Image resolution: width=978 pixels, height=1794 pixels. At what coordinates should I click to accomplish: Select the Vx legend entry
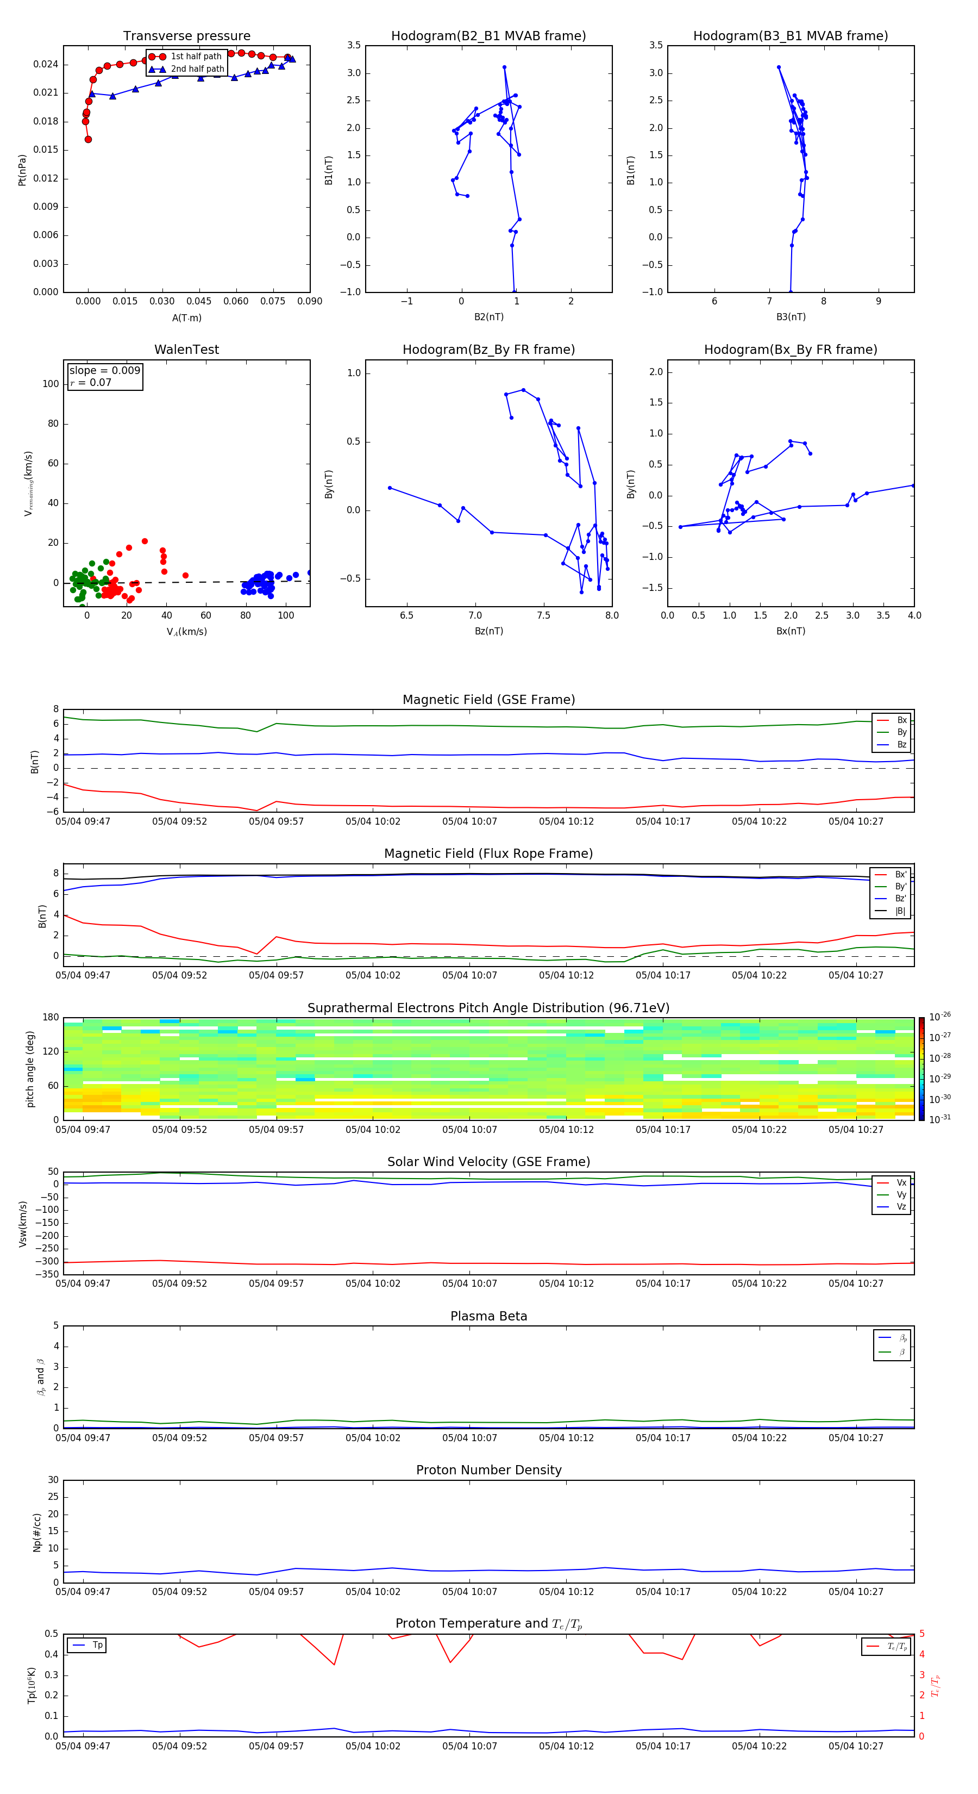(892, 1182)
